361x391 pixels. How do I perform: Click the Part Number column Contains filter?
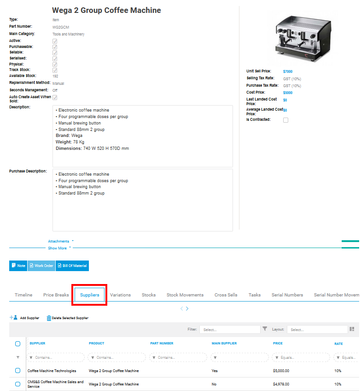tap(178, 357)
